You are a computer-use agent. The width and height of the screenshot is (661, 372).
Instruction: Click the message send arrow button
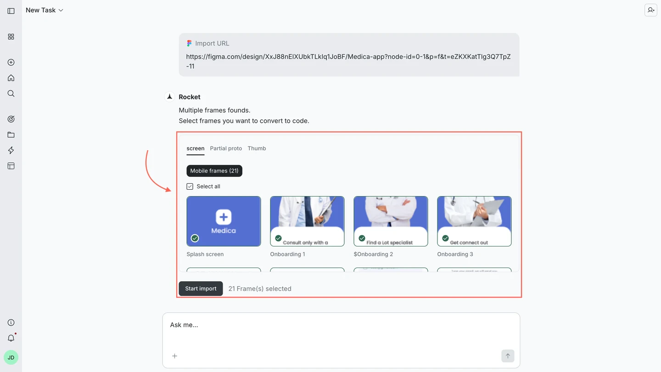tap(508, 356)
